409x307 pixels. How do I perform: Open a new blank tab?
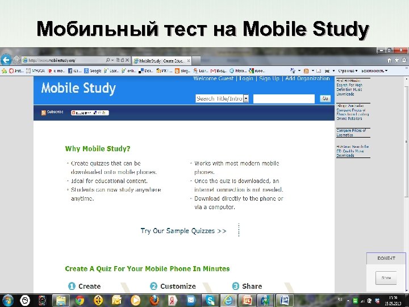(196, 61)
